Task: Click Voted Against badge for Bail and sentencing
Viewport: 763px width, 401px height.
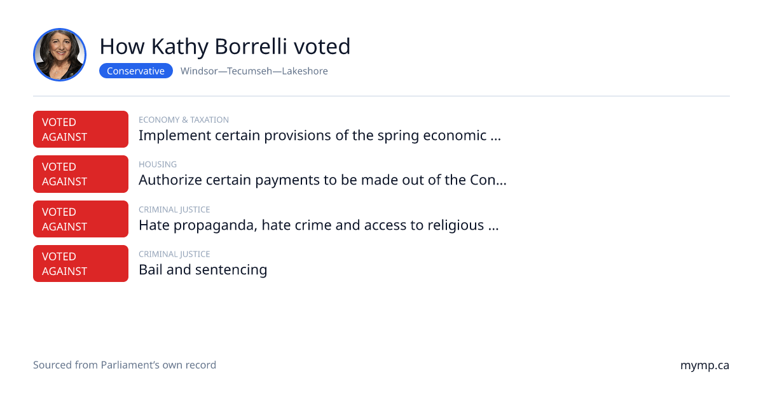Action: pyautogui.click(x=81, y=264)
